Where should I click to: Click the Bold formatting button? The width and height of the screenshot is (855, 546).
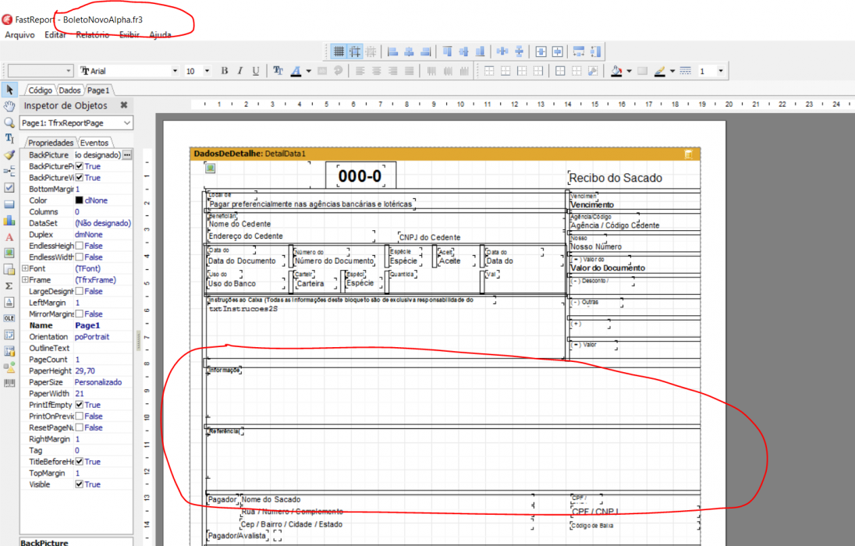click(224, 71)
